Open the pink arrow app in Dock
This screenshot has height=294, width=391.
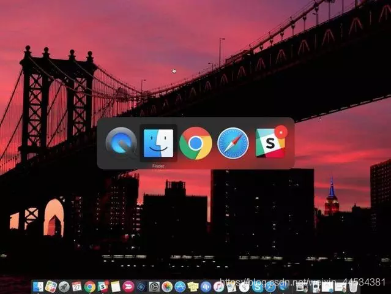[x=128, y=287]
